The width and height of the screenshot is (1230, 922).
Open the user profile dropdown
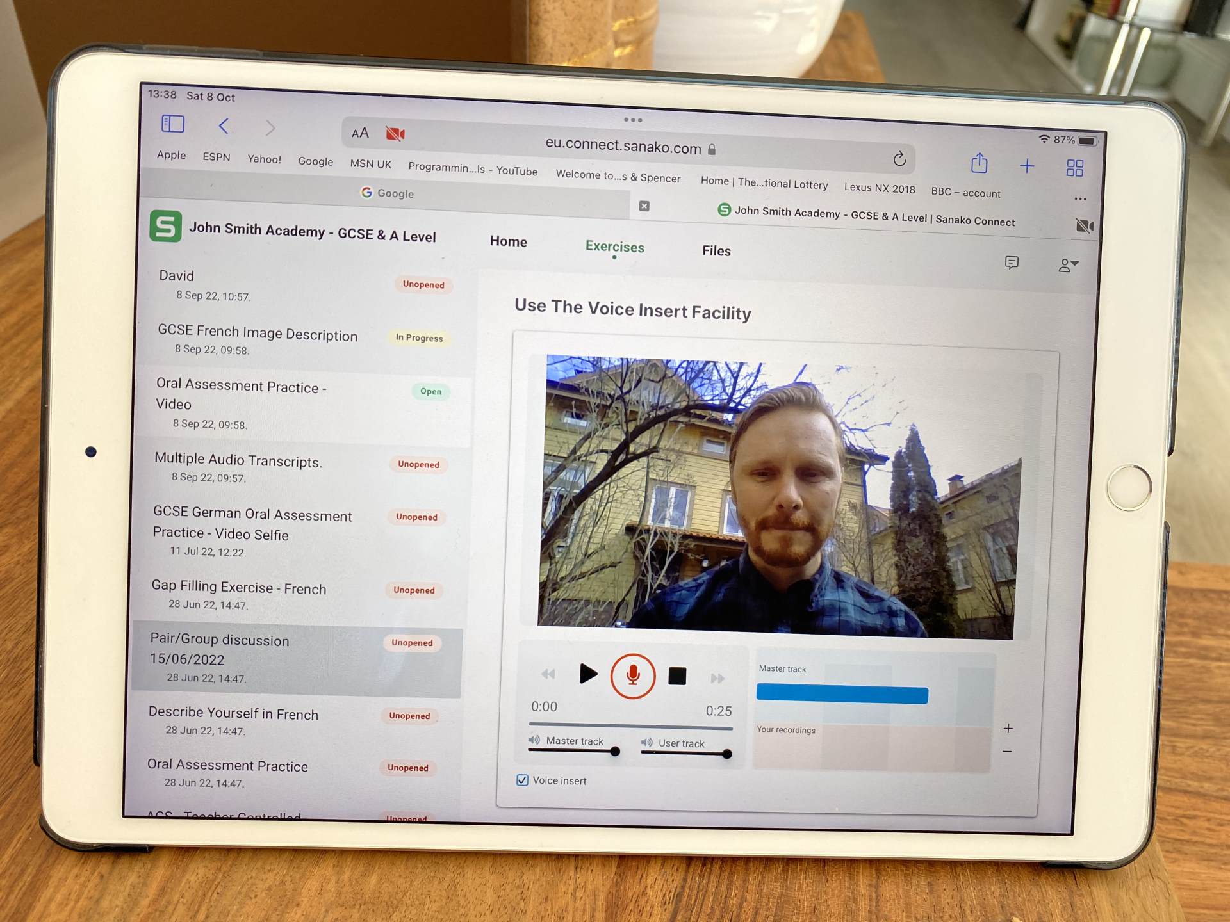pos(1067,265)
